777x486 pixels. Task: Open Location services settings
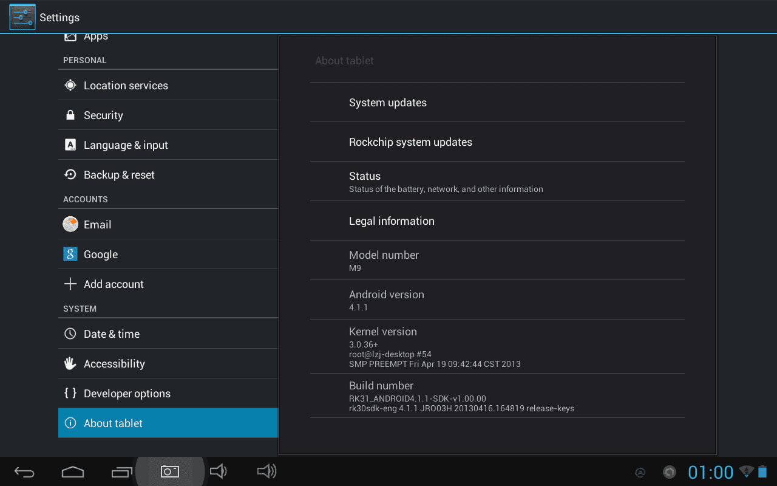[168, 85]
